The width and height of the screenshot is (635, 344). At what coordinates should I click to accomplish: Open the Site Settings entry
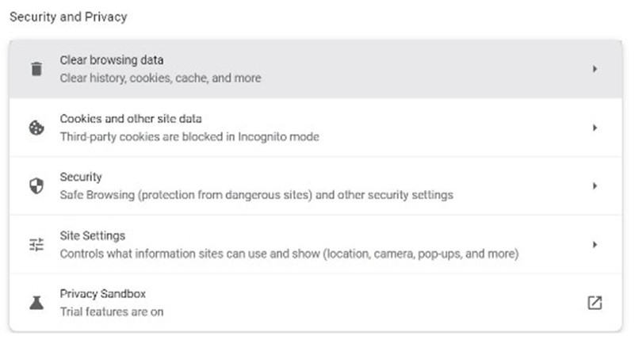click(x=316, y=244)
